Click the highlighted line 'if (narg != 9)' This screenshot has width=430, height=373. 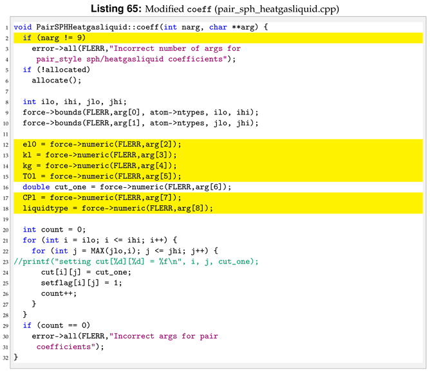(x=218, y=38)
